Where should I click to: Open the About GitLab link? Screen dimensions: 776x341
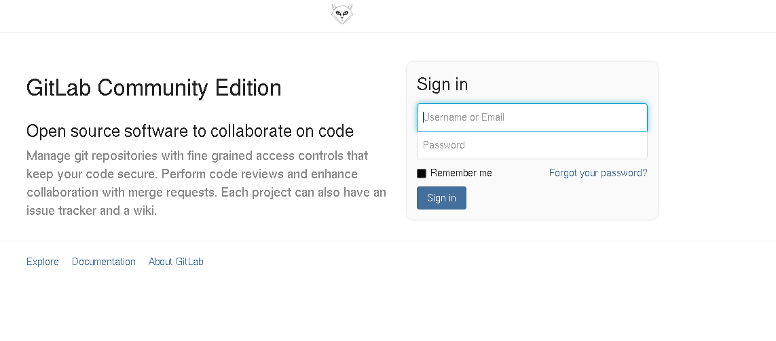click(176, 262)
